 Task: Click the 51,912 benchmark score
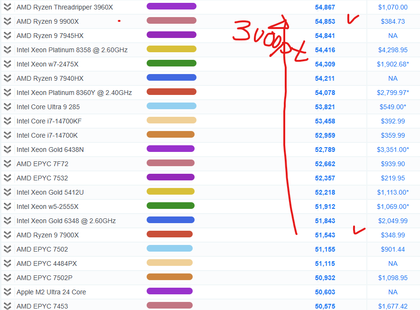325,207
